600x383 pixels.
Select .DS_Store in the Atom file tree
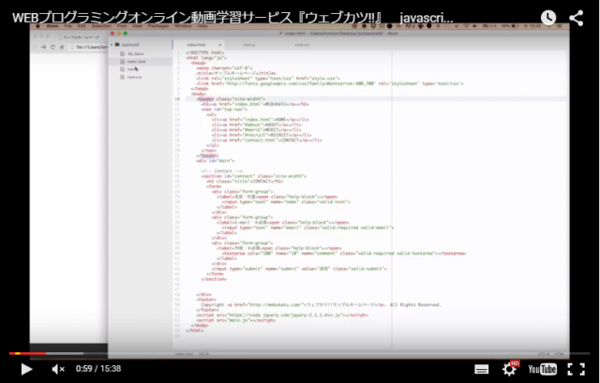coord(135,54)
